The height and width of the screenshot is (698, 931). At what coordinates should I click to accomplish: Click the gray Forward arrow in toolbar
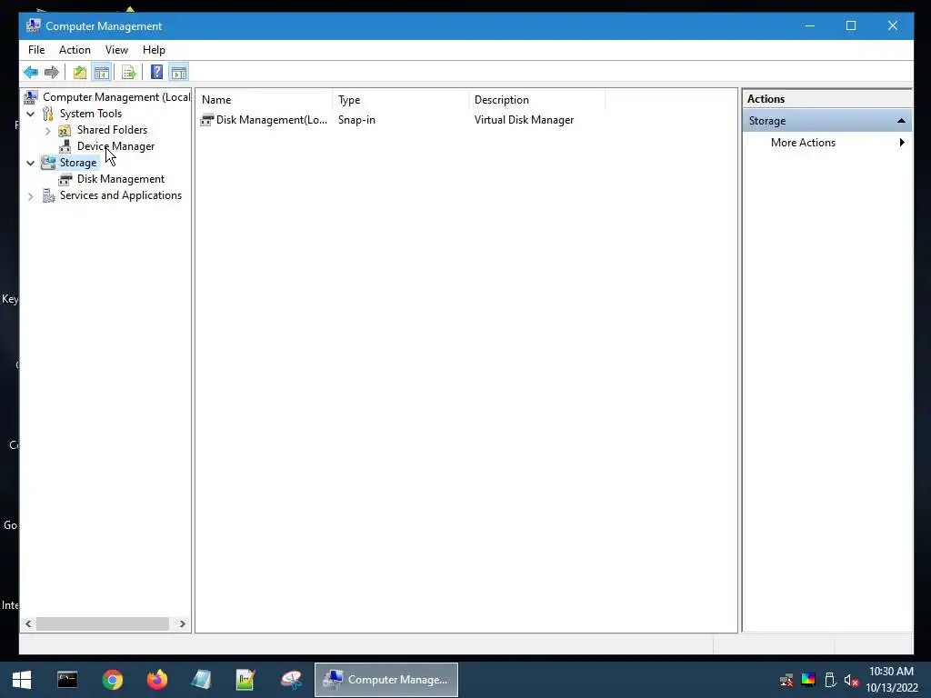coord(52,73)
